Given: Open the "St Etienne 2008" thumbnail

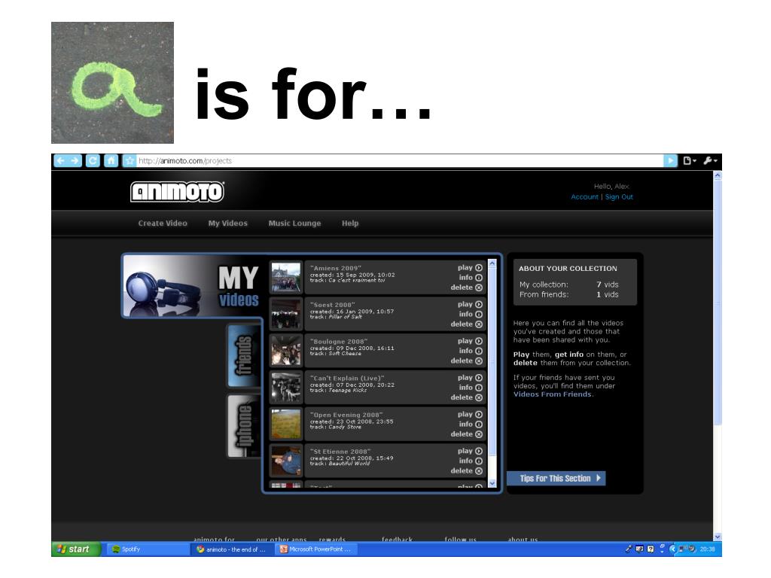Looking at the screenshot, I should click(x=286, y=461).
